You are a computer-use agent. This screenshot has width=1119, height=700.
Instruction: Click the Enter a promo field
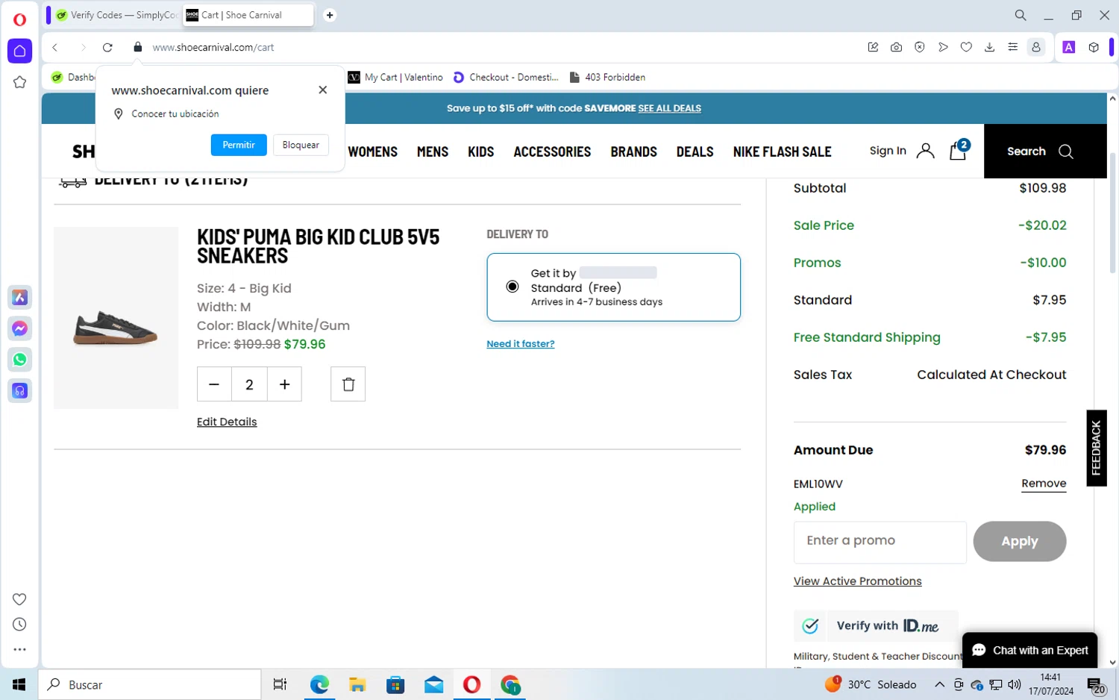tap(880, 542)
